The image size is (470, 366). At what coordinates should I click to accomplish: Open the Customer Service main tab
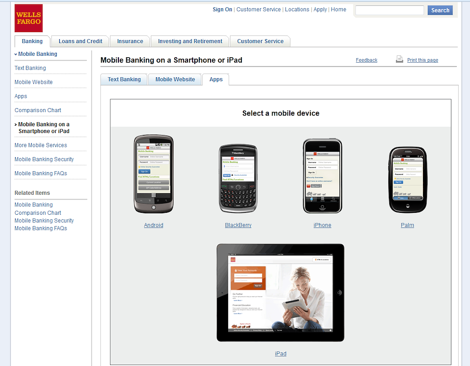pyautogui.click(x=260, y=41)
